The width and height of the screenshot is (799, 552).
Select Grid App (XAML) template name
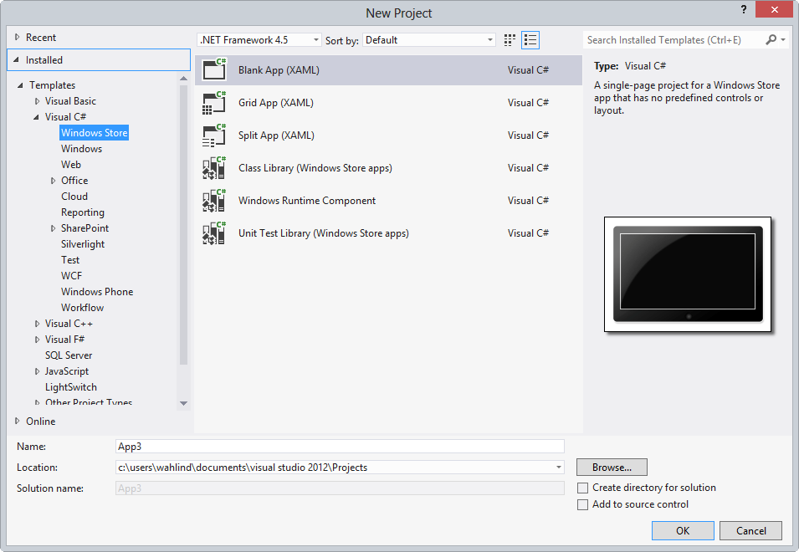275,102
